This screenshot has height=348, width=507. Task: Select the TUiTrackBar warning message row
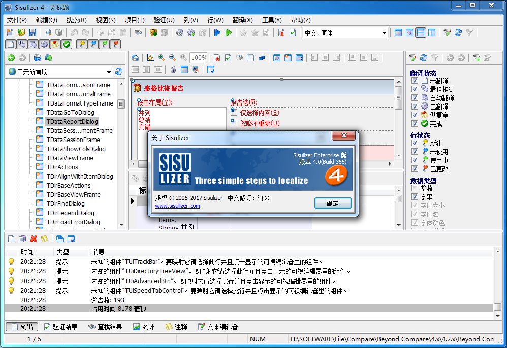(249, 261)
